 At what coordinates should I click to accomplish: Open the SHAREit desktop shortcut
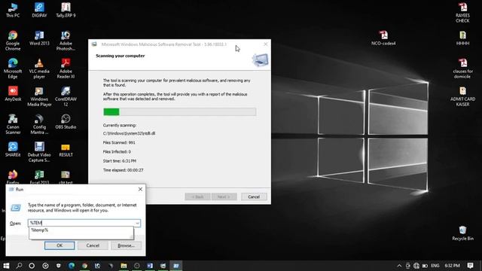13,149
